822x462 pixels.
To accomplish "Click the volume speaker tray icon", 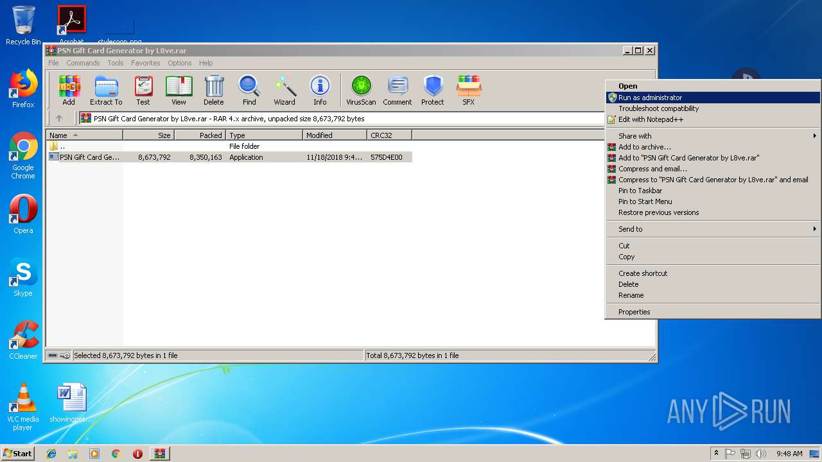I will tap(761, 454).
